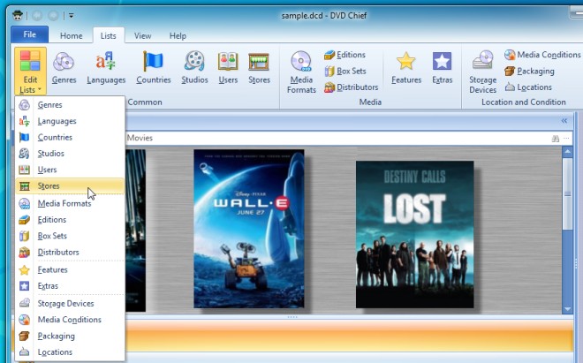Open the customize quick access dropdown
583x363 pixels.
[x=71, y=16]
